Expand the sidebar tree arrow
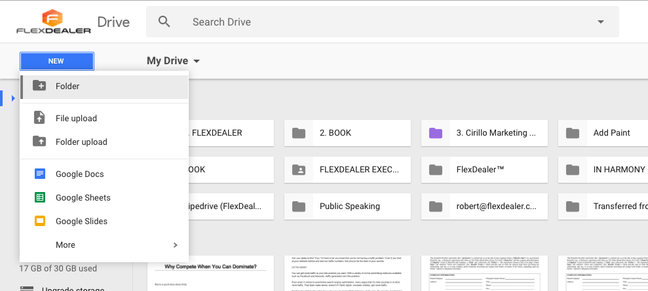This screenshot has width=648, height=291. [13, 99]
